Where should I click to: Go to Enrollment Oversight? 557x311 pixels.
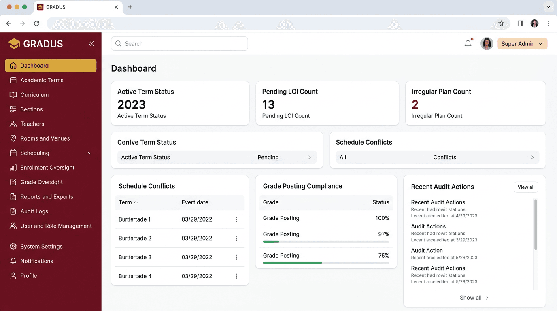tap(47, 167)
